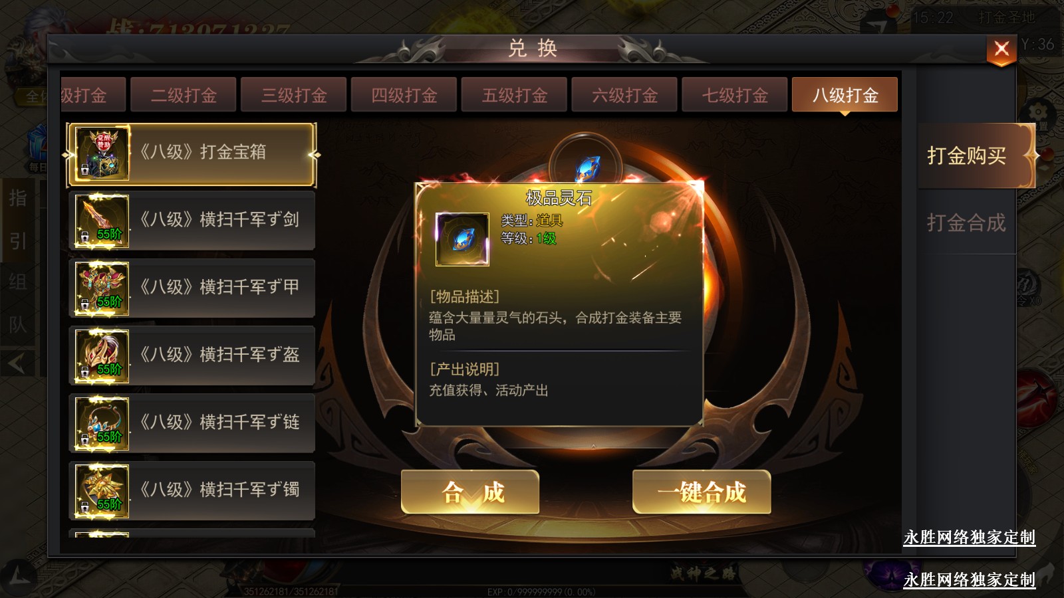This screenshot has height=598, width=1064.
Task: Collapse the left side panel arrow
Action: click(17, 363)
